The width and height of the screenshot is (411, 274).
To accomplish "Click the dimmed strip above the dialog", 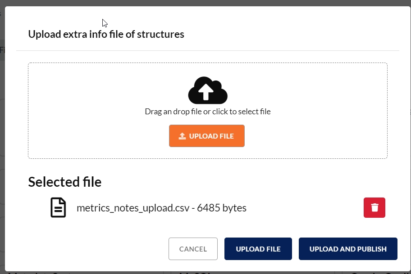I will coord(203,3).
